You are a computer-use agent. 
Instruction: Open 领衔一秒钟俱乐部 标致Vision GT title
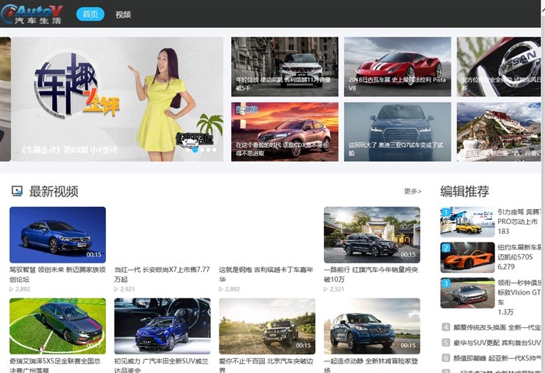click(x=519, y=292)
